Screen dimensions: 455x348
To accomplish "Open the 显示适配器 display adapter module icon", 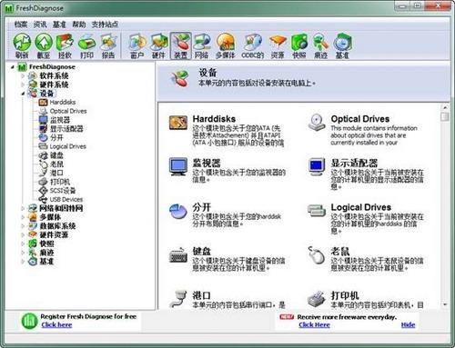I will coord(317,167).
